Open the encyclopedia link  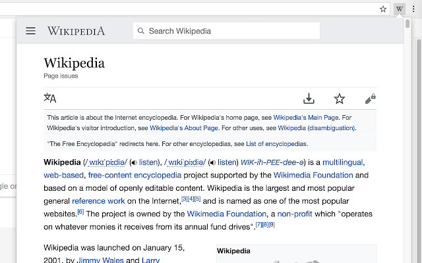pyautogui.click(x=158, y=176)
